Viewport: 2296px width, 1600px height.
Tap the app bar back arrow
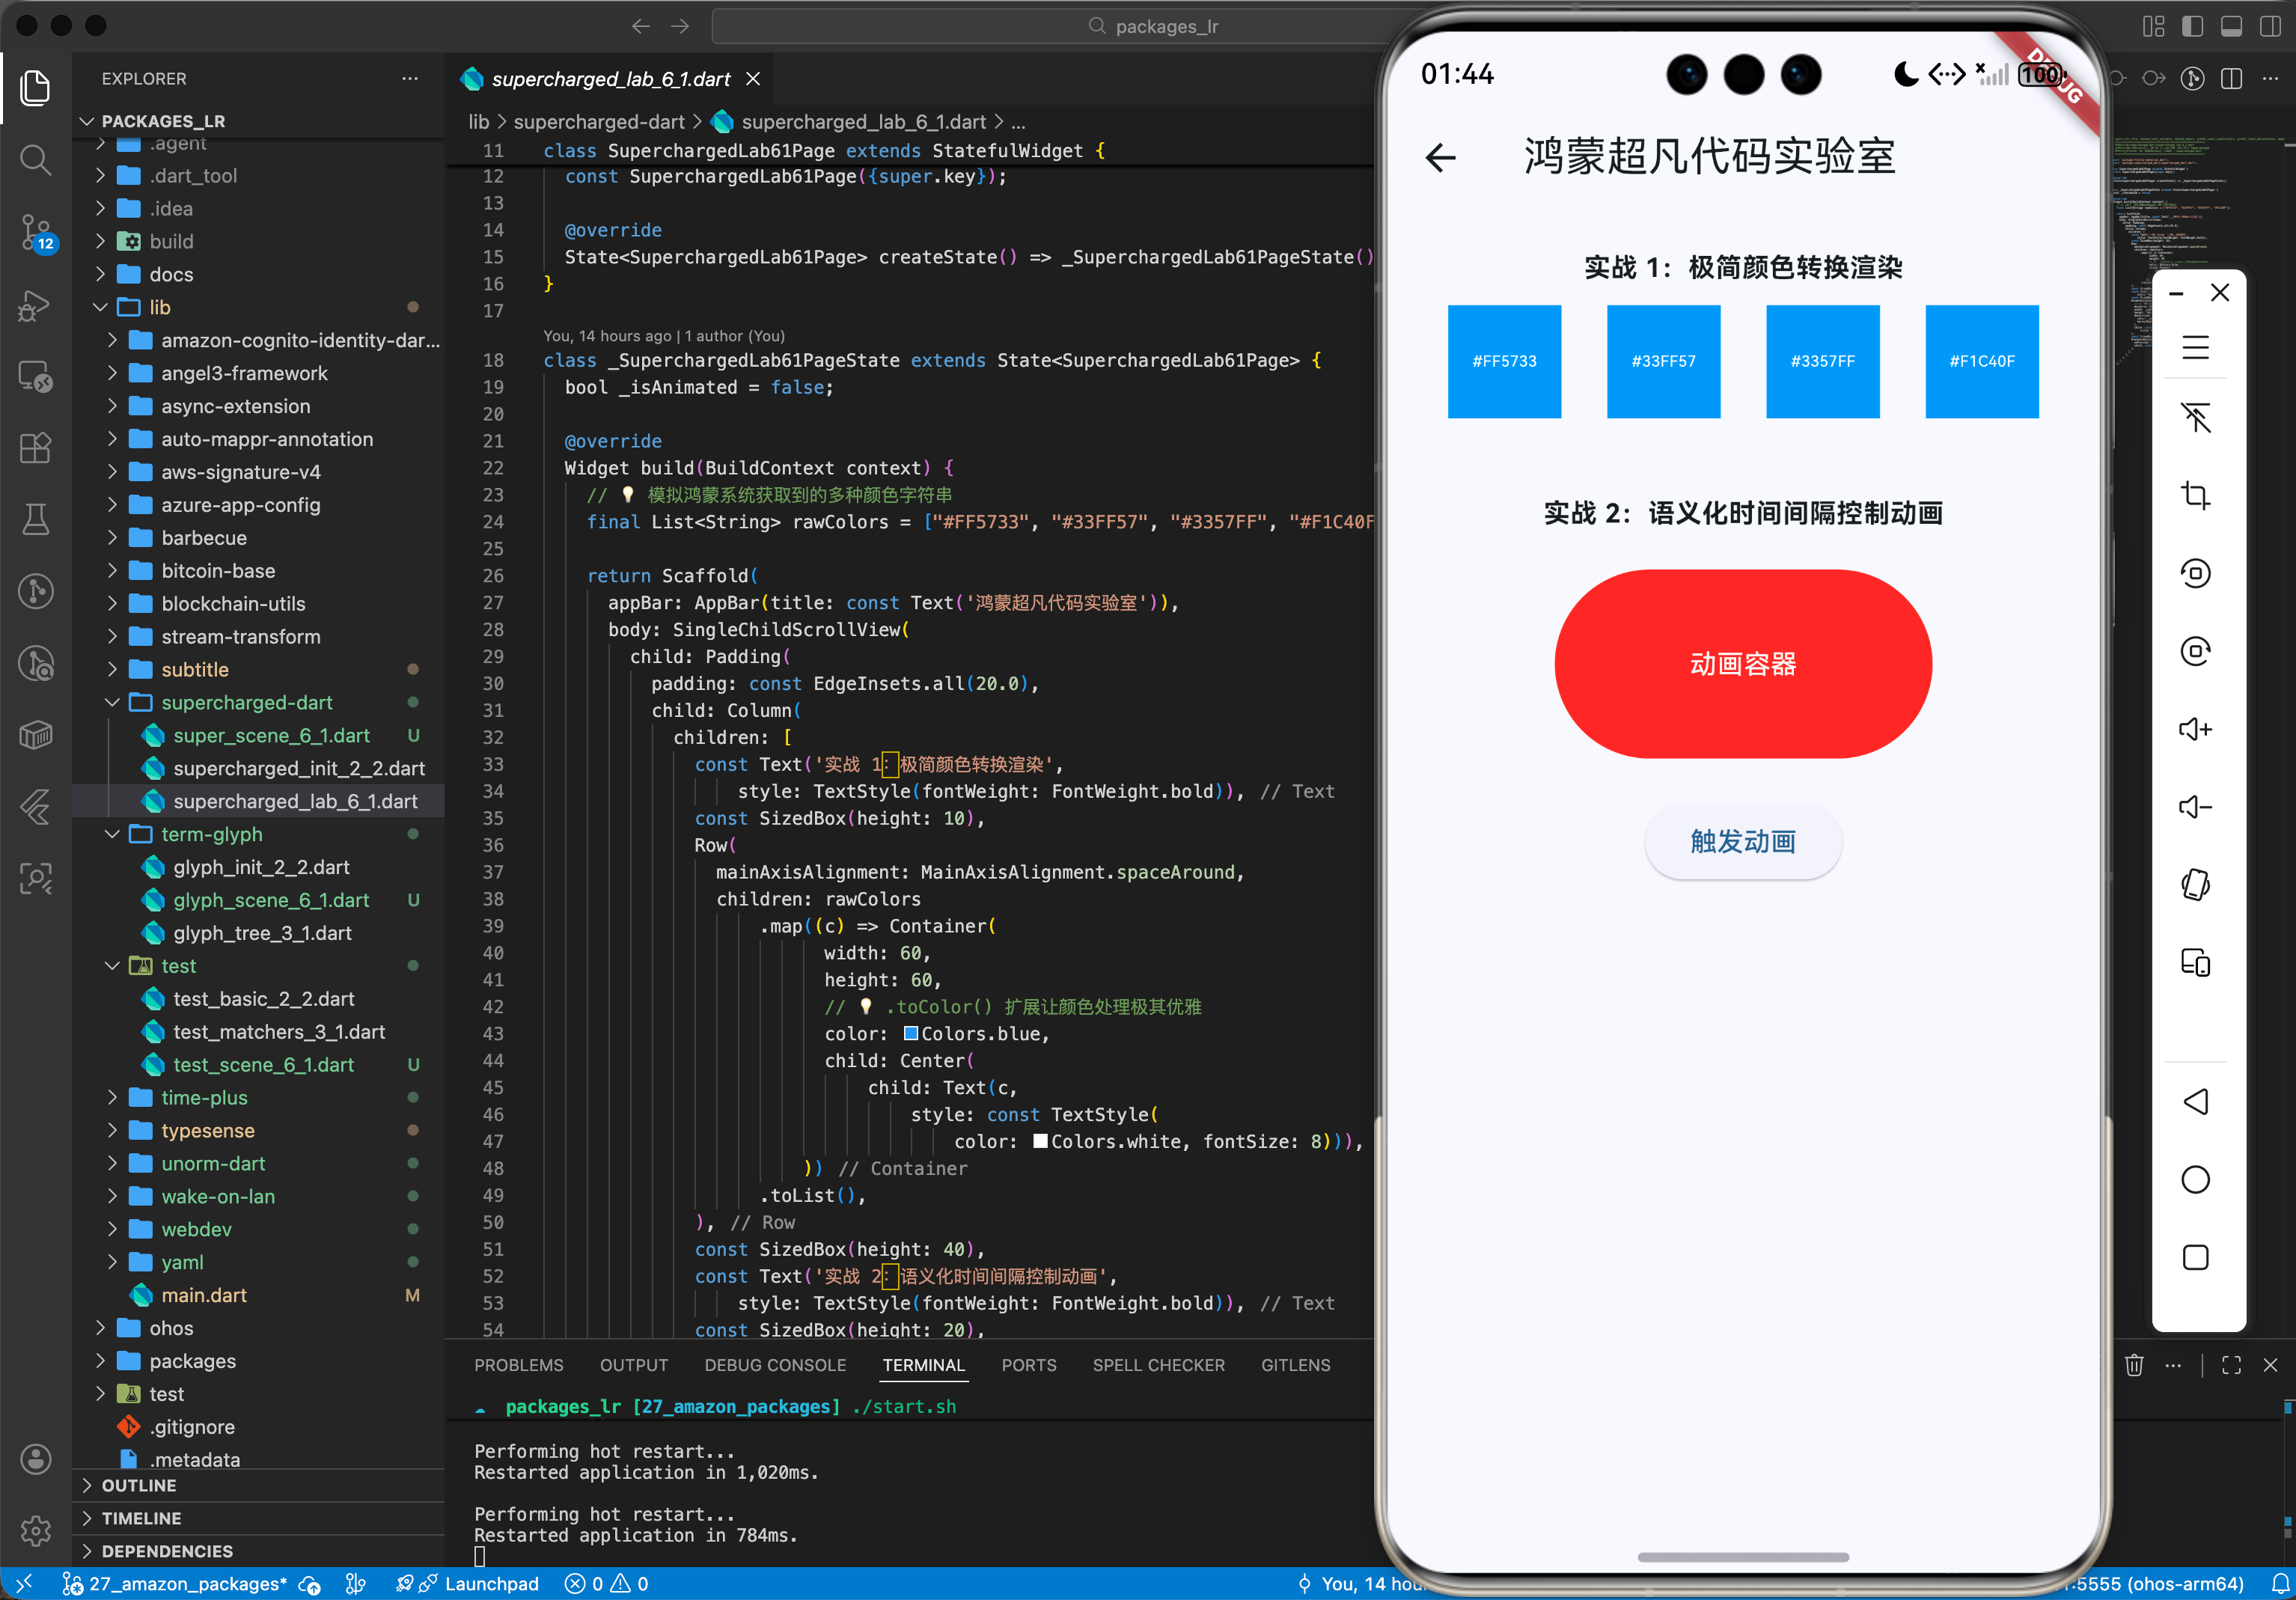(x=1440, y=157)
